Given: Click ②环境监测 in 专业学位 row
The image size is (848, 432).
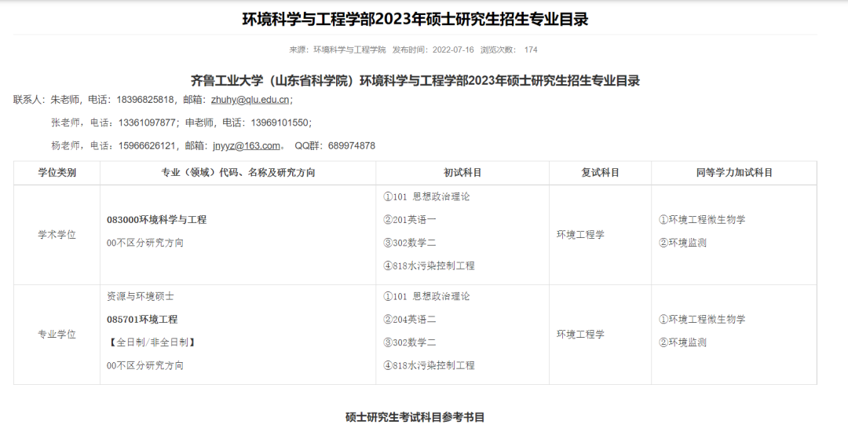Looking at the screenshot, I should click(x=682, y=342).
